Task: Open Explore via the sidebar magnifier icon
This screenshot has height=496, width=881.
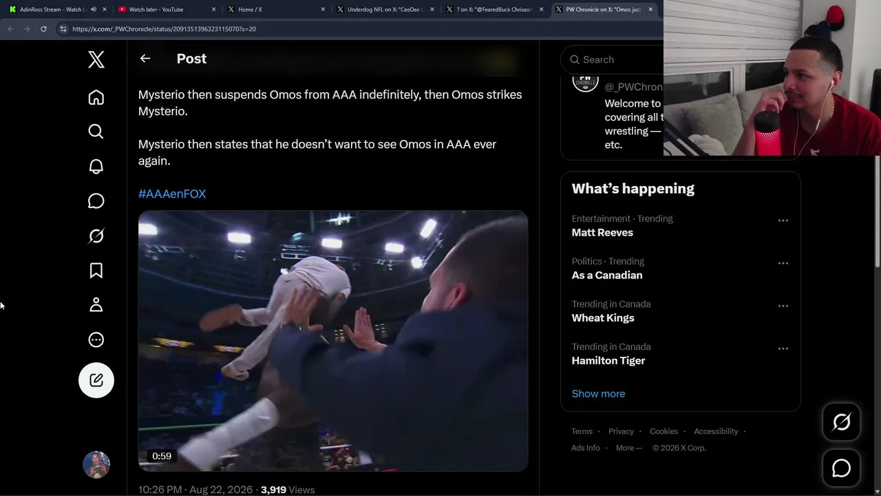Action: point(96,132)
